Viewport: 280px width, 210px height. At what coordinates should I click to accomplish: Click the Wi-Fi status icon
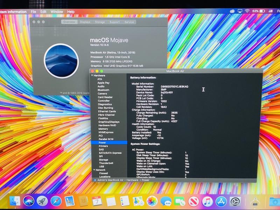click(x=247, y=11)
